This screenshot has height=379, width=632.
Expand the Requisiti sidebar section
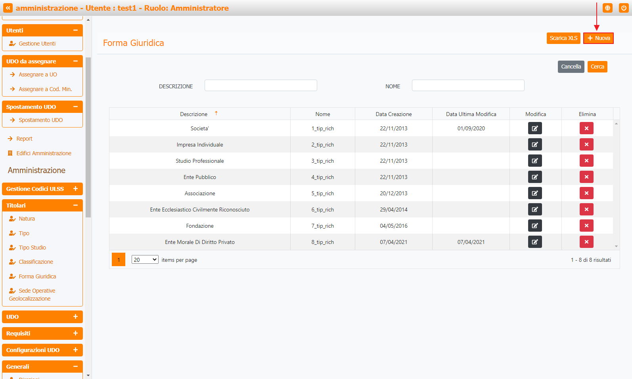tap(75, 333)
